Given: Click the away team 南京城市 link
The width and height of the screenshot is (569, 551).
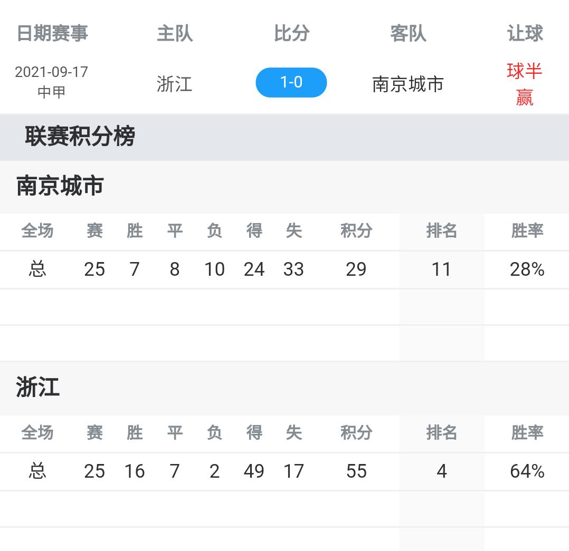Looking at the screenshot, I should [409, 84].
